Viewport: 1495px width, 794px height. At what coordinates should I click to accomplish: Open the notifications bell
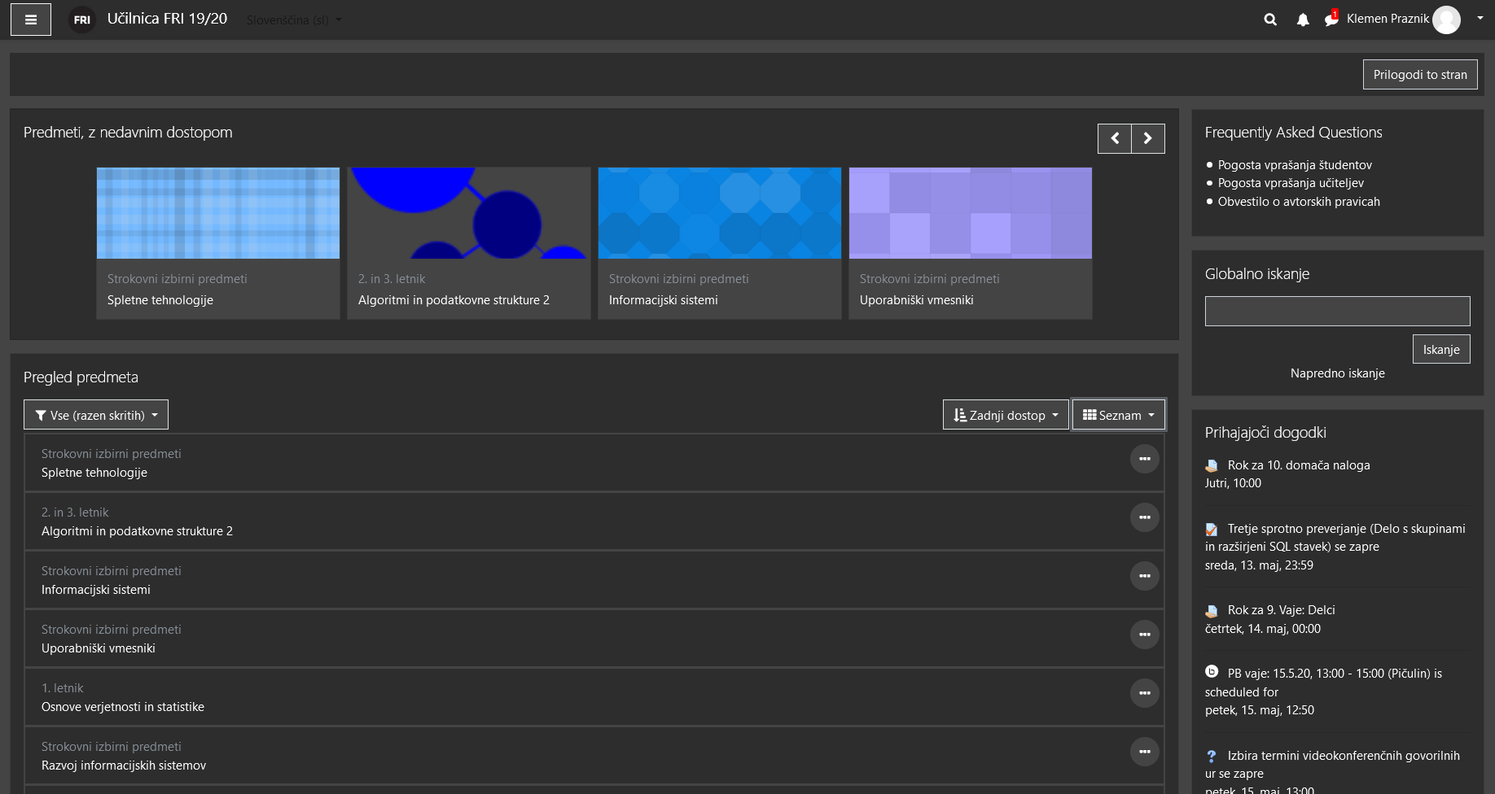coord(1303,20)
